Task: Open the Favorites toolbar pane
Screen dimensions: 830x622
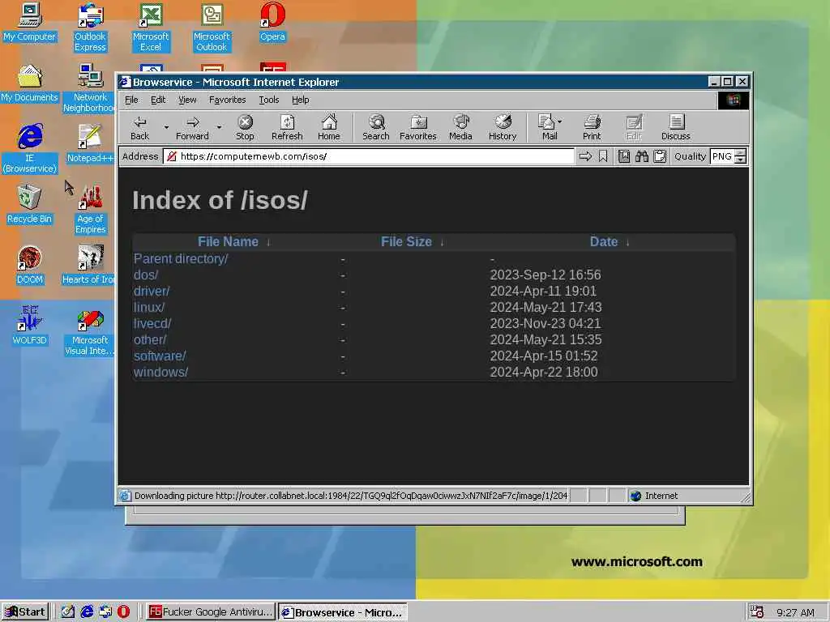Action: (418, 127)
